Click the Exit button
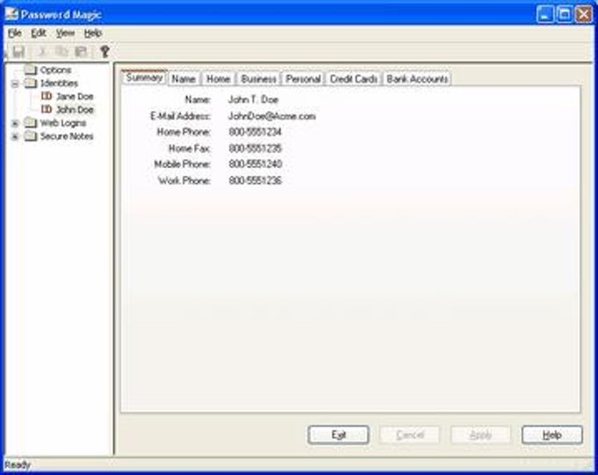This screenshot has width=598, height=475. [x=339, y=435]
